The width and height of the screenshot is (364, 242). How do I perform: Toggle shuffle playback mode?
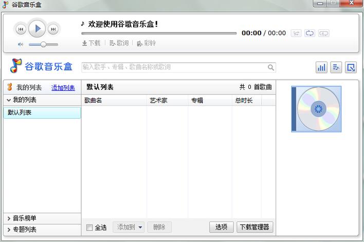(x=296, y=33)
